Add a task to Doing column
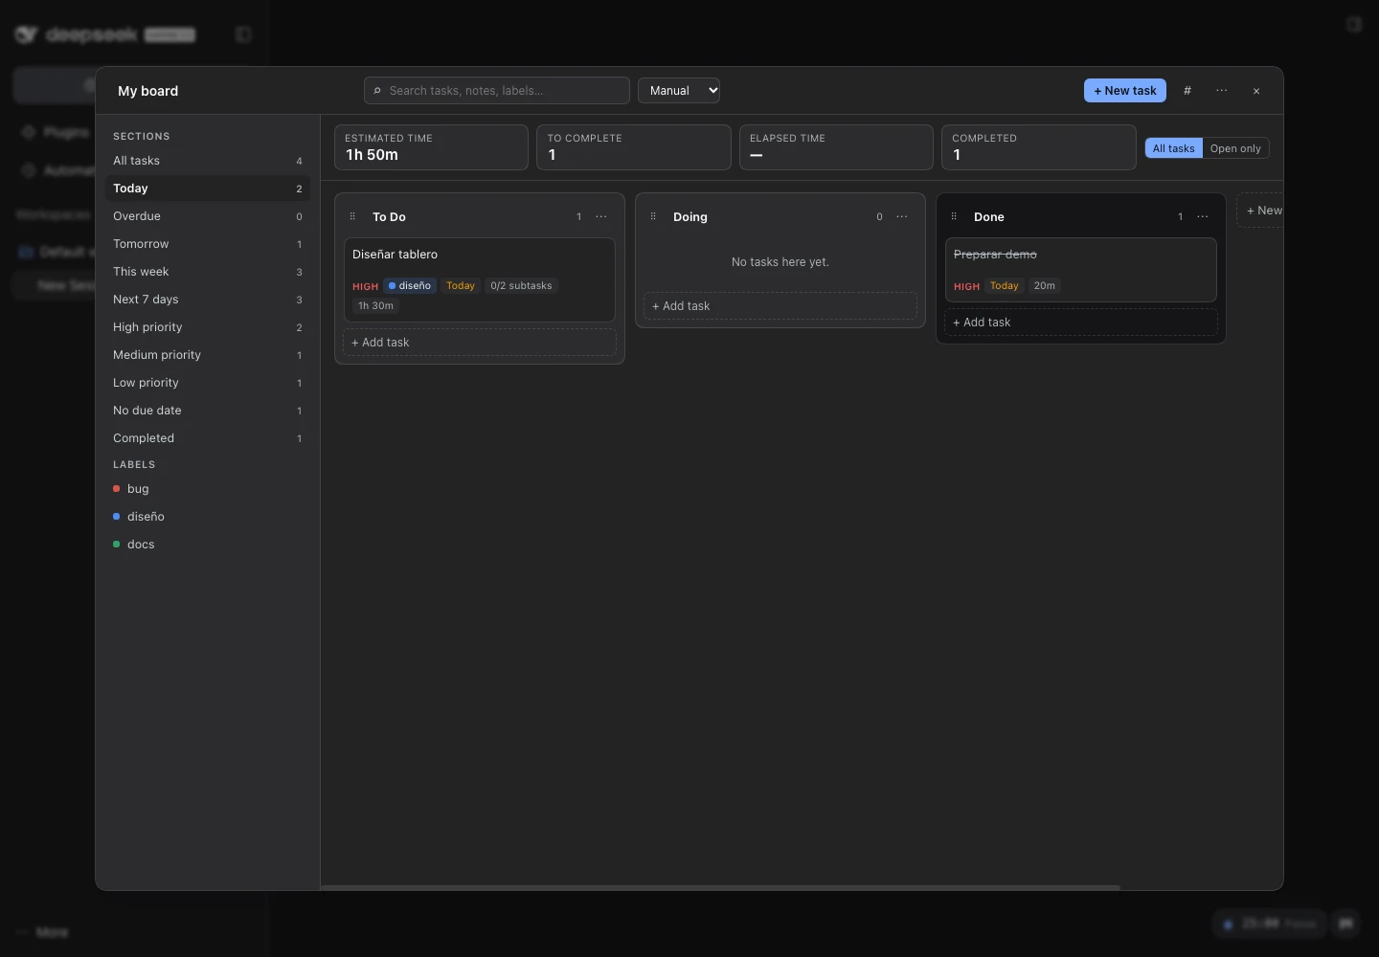Image resolution: width=1379 pixels, height=957 pixels. [780, 306]
